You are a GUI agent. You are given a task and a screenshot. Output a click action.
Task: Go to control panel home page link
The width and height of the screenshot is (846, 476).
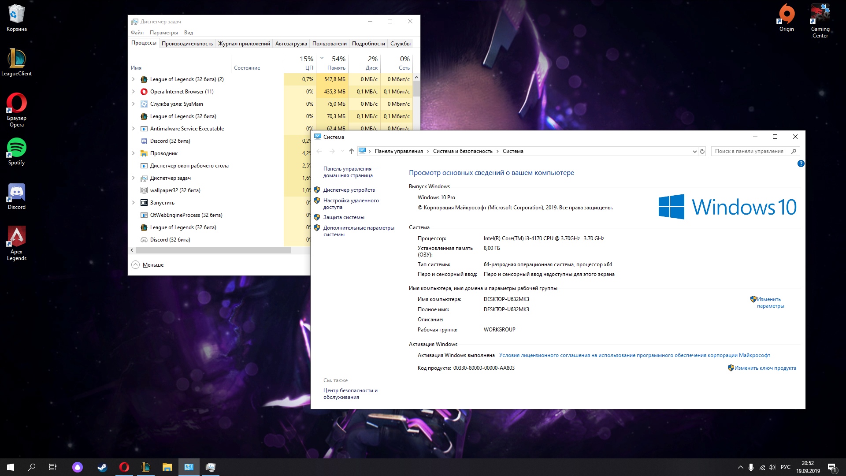point(350,172)
